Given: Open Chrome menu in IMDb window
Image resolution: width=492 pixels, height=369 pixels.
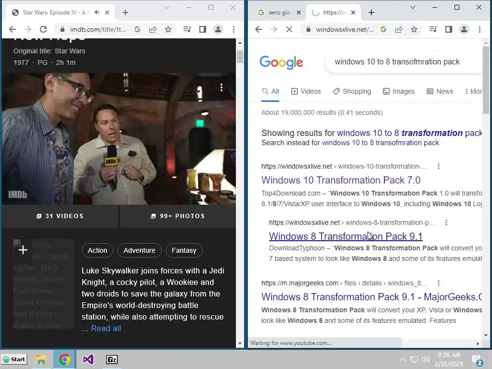Looking at the screenshot, I should point(234,29).
